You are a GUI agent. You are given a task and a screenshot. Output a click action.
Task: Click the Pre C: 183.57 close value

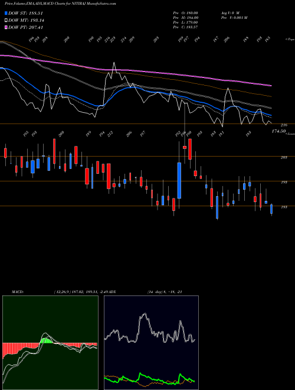click(185, 27)
